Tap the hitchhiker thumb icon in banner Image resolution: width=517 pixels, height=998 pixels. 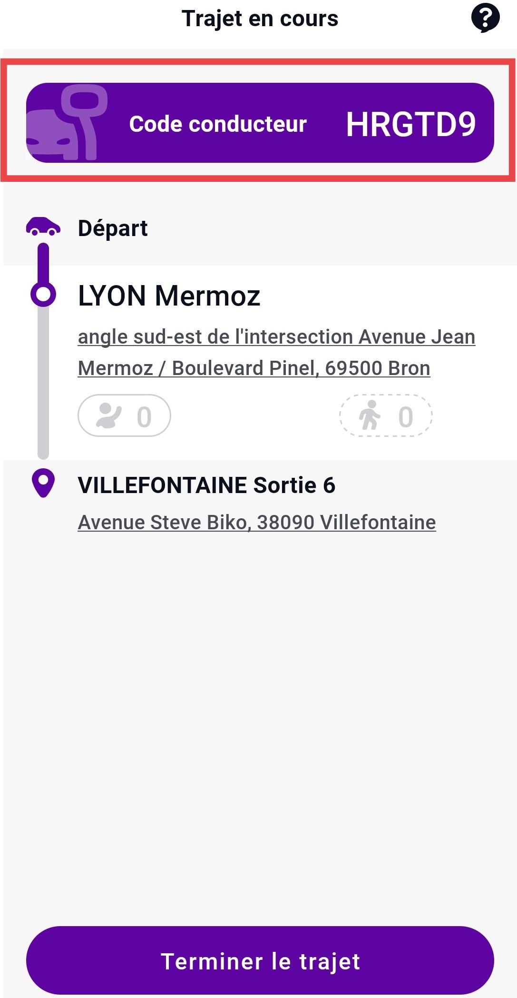coord(67,123)
